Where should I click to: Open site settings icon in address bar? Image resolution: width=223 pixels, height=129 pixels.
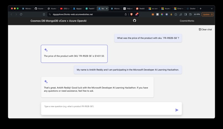[x=50, y=14]
